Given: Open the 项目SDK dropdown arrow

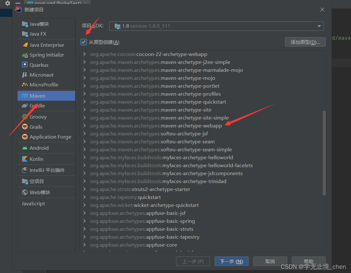Looking at the screenshot, I should coord(319,26).
